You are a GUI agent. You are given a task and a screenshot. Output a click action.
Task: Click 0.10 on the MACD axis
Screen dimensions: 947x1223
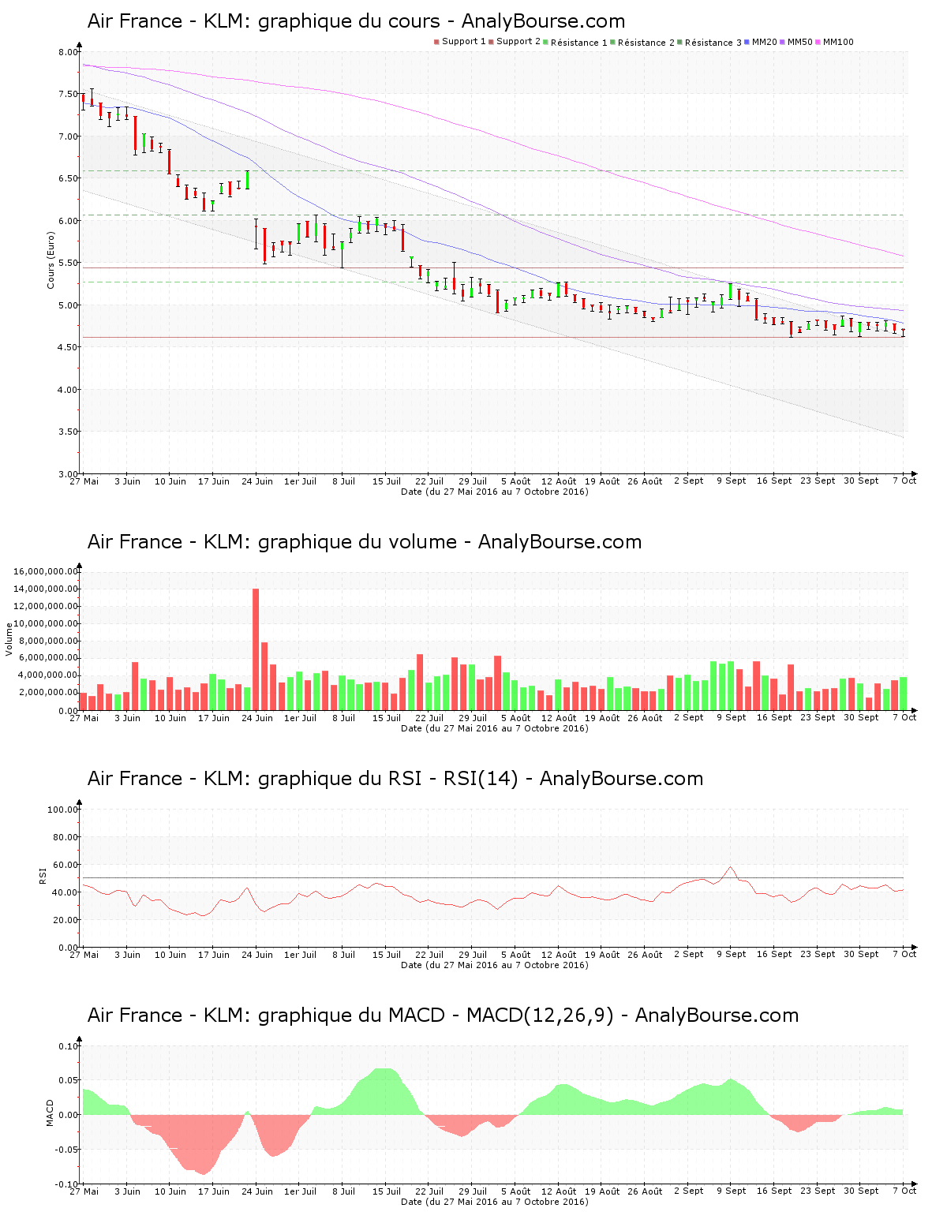[x=69, y=1046]
